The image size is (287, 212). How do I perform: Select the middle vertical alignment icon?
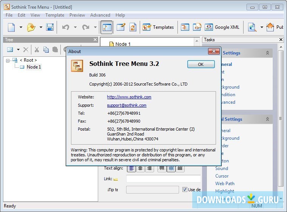pos(171,168)
